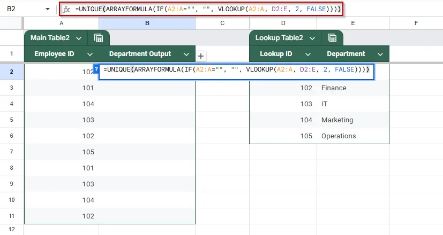Viewport: 443px width, 235px height.
Task: Select the Marketing department cell
Action: (353, 120)
